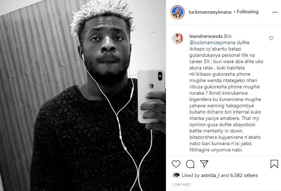Click the @luckmannzeyimana mention in comment

(212, 43)
